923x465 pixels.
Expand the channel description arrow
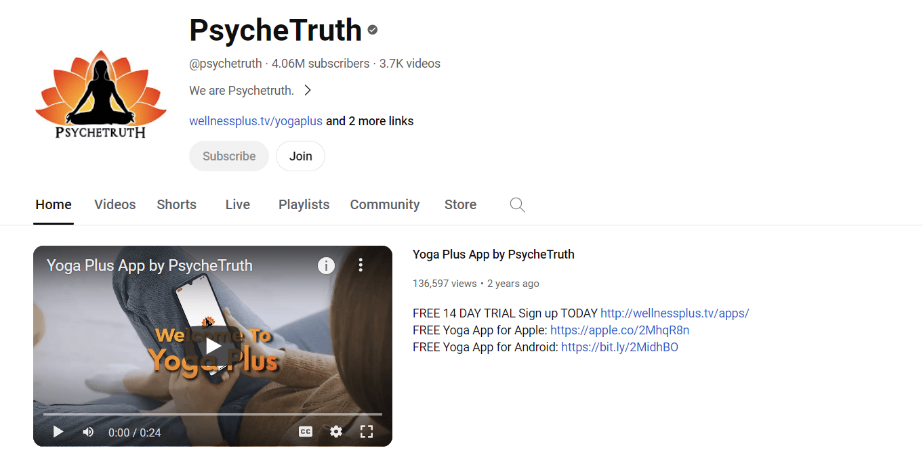point(307,89)
